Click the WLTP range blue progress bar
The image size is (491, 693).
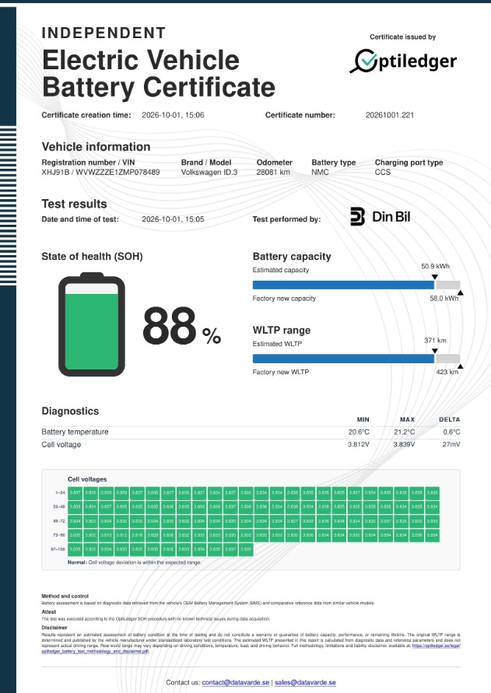pos(343,359)
